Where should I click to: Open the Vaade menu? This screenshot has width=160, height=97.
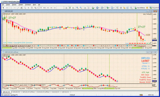pyautogui.click(x=8, y=5)
